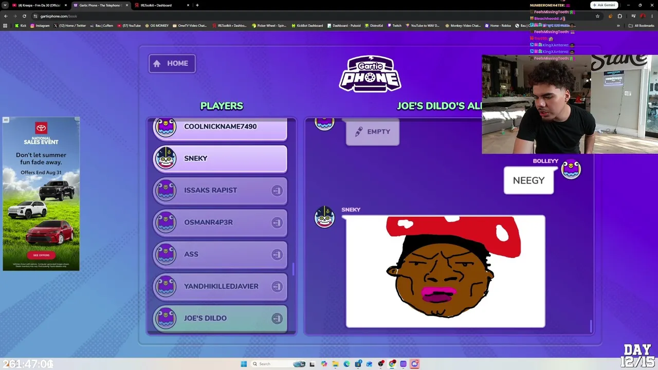The height and width of the screenshot is (370, 658).
Task: Go back to previous page
Action: [x=6, y=16]
